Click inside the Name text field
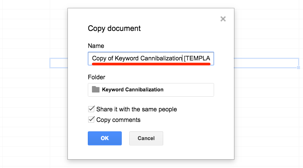The height and width of the screenshot is (168, 303). [151, 59]
